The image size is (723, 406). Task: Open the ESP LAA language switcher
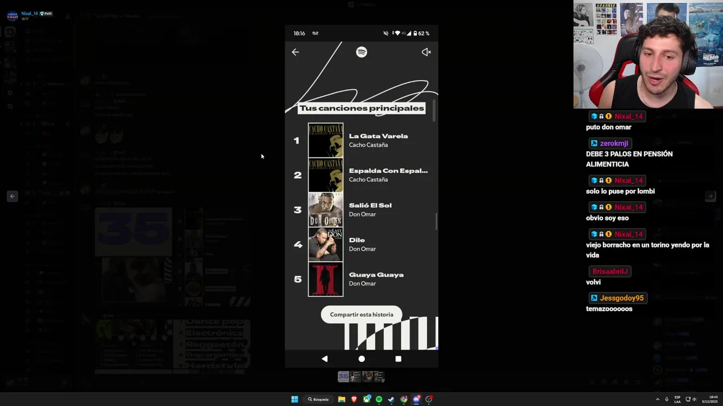pos(677,399)
